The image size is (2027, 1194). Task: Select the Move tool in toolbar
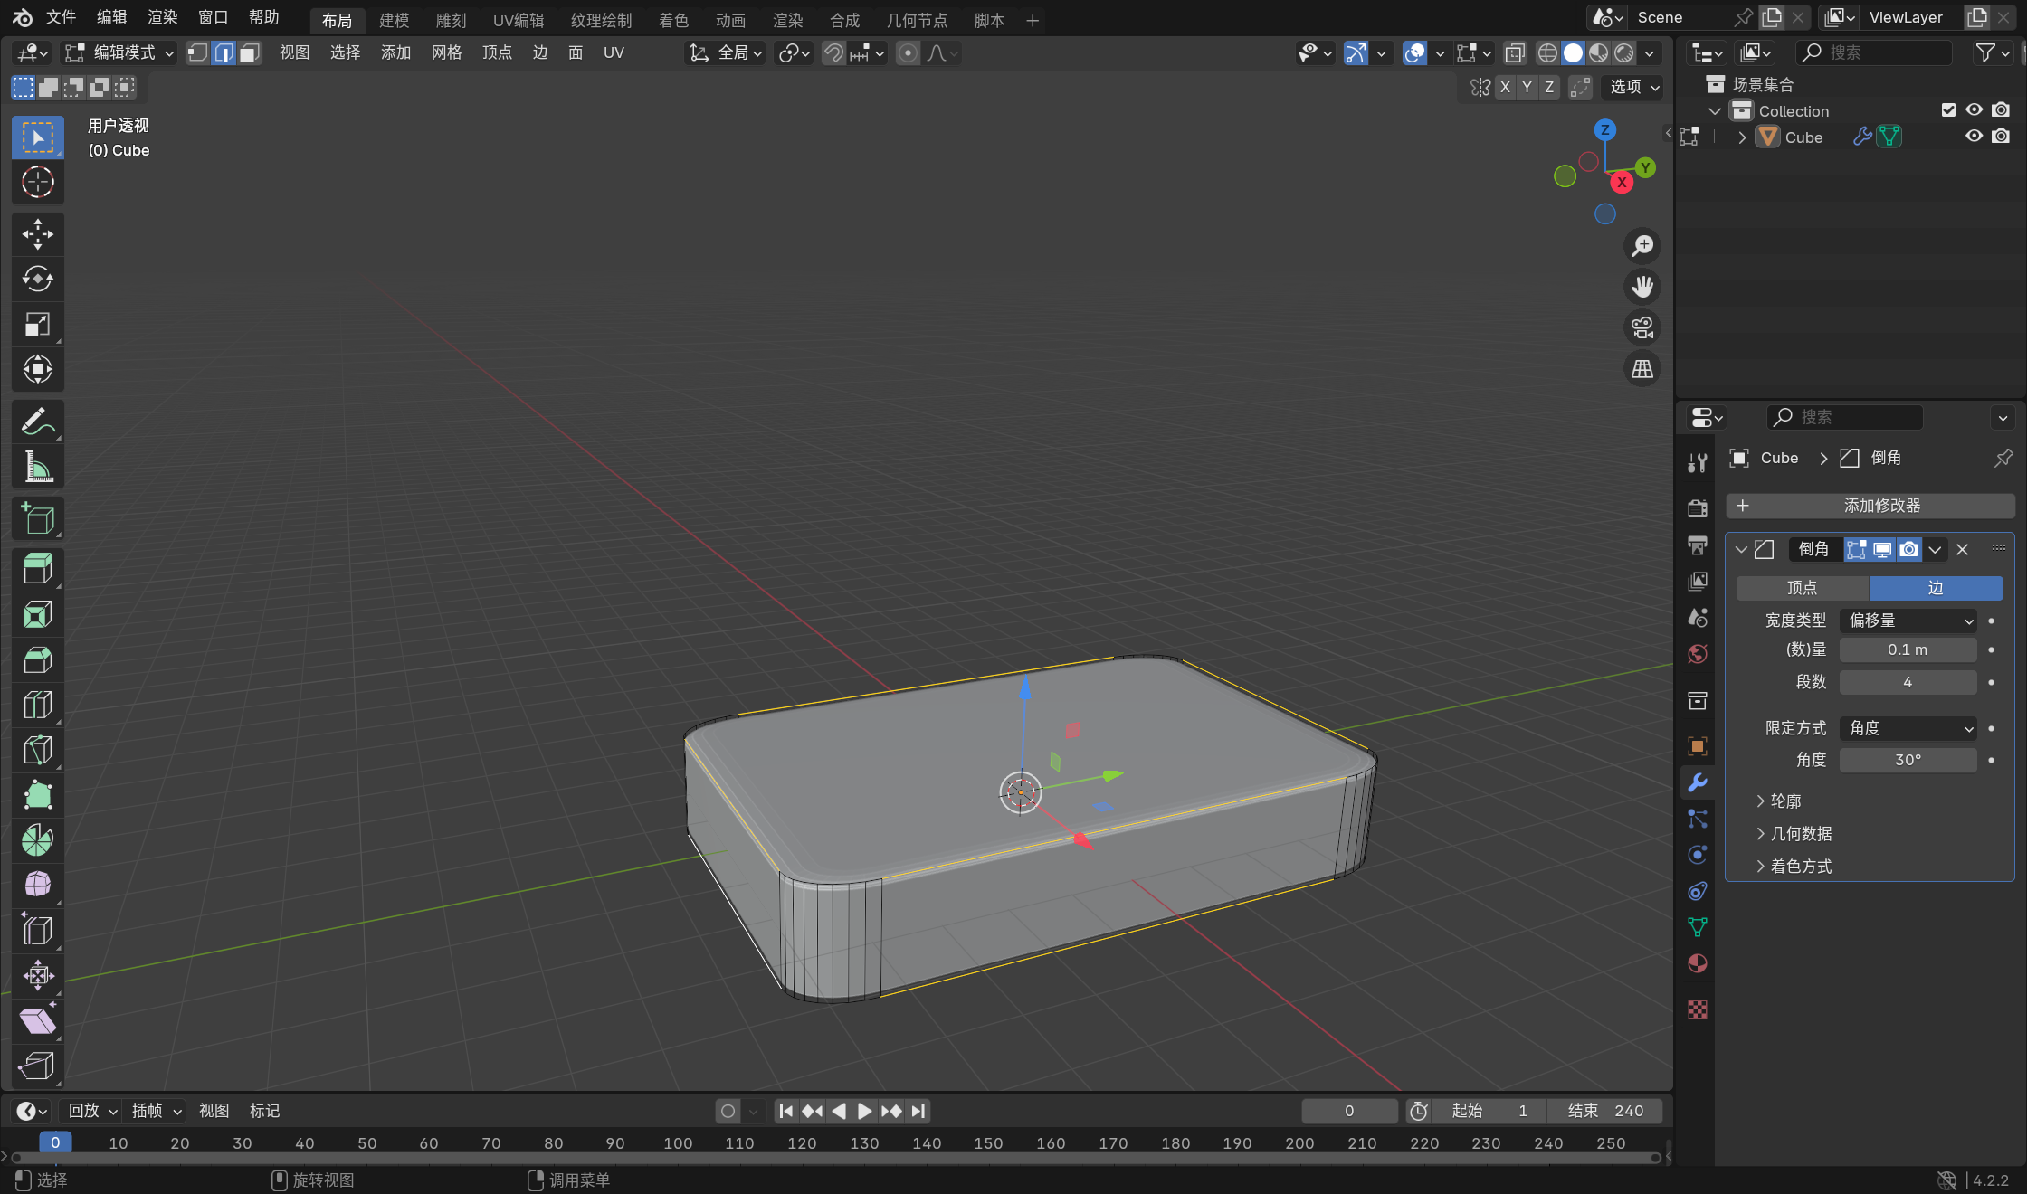[37, 234]
